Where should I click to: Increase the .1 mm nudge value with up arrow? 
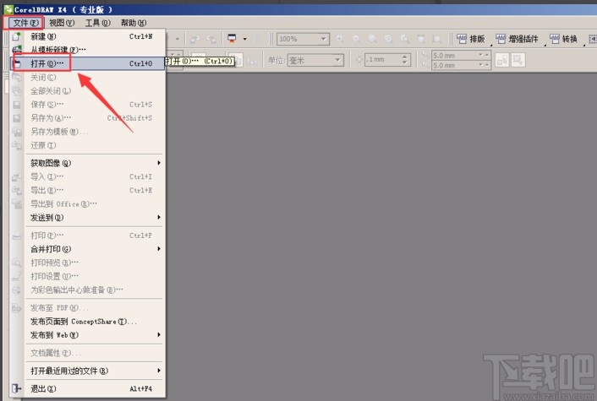click(405, 57)
